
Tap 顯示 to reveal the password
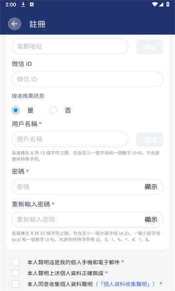151,187
